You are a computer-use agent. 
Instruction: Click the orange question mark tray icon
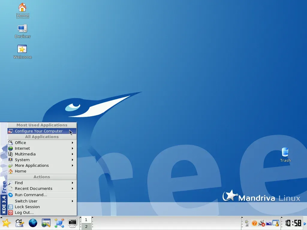[x=254, y=223]
